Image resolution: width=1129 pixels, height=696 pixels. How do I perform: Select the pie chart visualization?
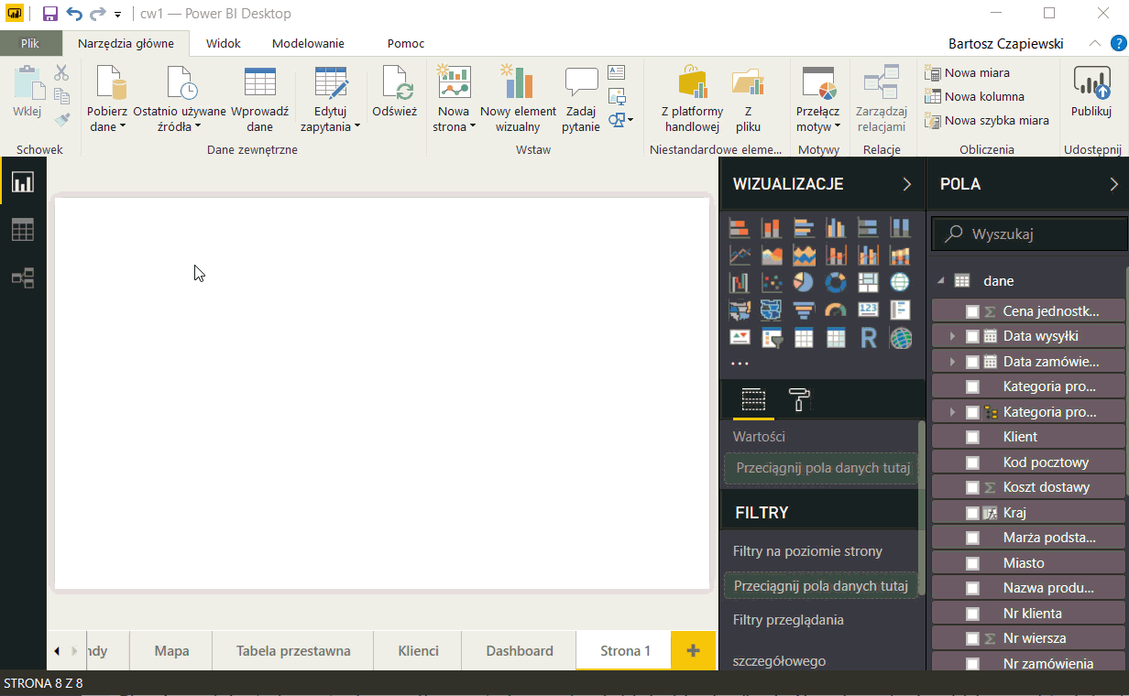(804, 283)
